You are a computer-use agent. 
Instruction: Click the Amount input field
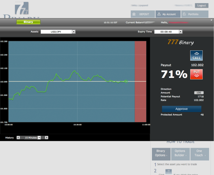(198, 93)
